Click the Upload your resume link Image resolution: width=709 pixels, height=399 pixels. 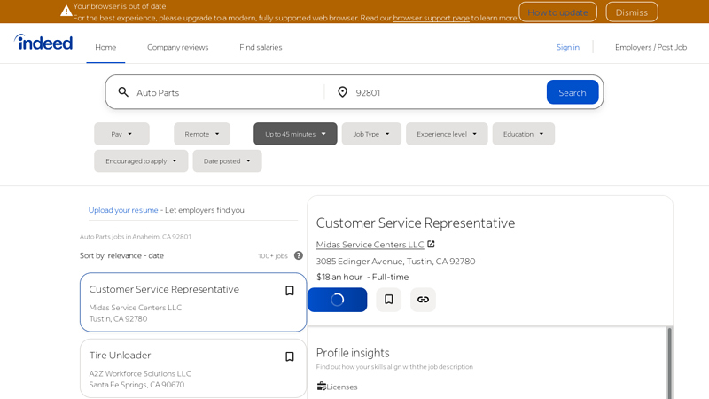123,210
